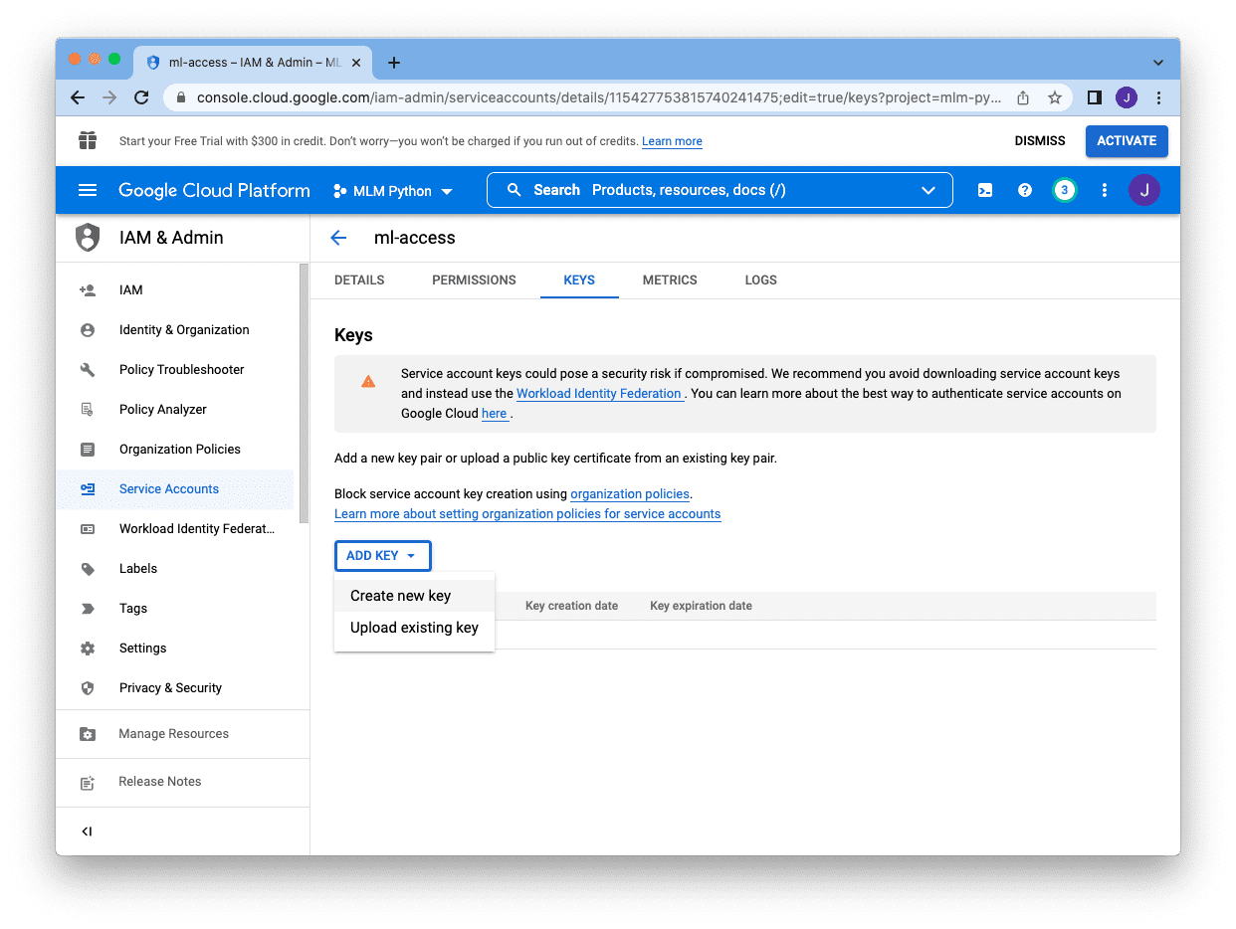The height and width of the screenshot is (929, 1236).
Task: Follow the Learn more link in banner
Action: [x=672, y=141]
